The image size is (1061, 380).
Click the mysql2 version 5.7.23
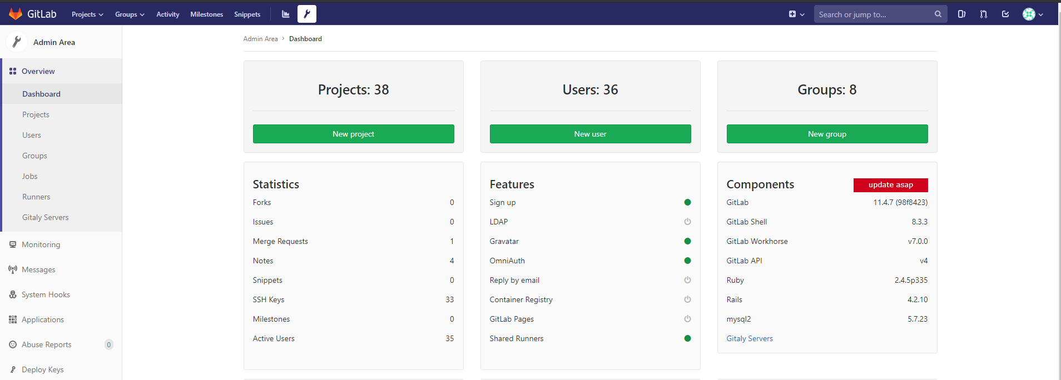[918, 319]
